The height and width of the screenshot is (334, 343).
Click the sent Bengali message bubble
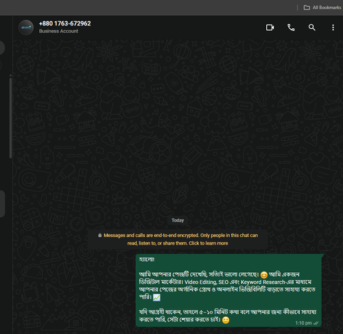[x=228, y=290]
